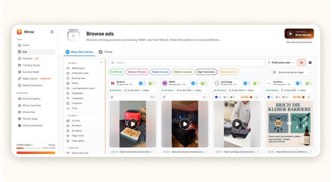
Task: Switch to the compact grid view
Action: [x=310, y=63]
